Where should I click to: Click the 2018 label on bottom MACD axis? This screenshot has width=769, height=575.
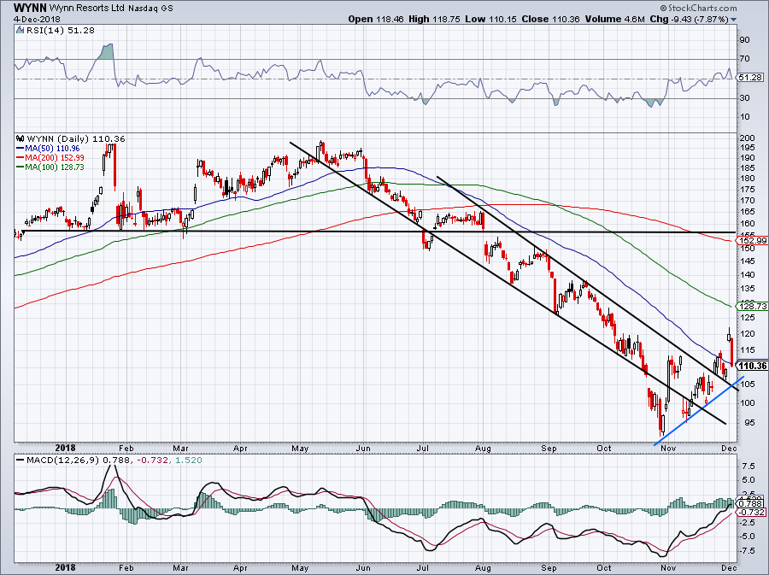coord(65,567)
